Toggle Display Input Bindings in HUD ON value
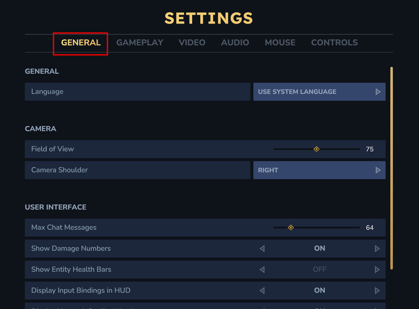Screen dimensions: 419x309 [320, 291]
